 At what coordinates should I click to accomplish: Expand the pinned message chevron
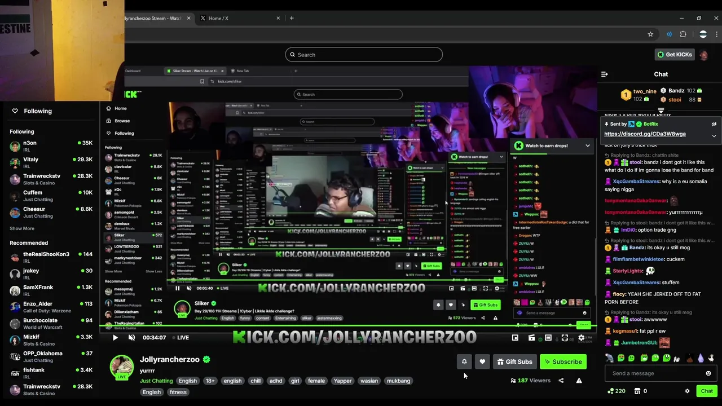tap(714, 135)
